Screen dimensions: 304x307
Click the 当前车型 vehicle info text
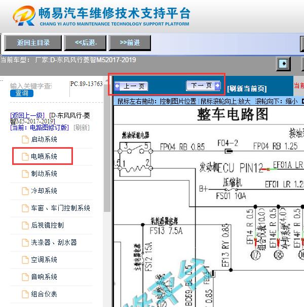68,60
